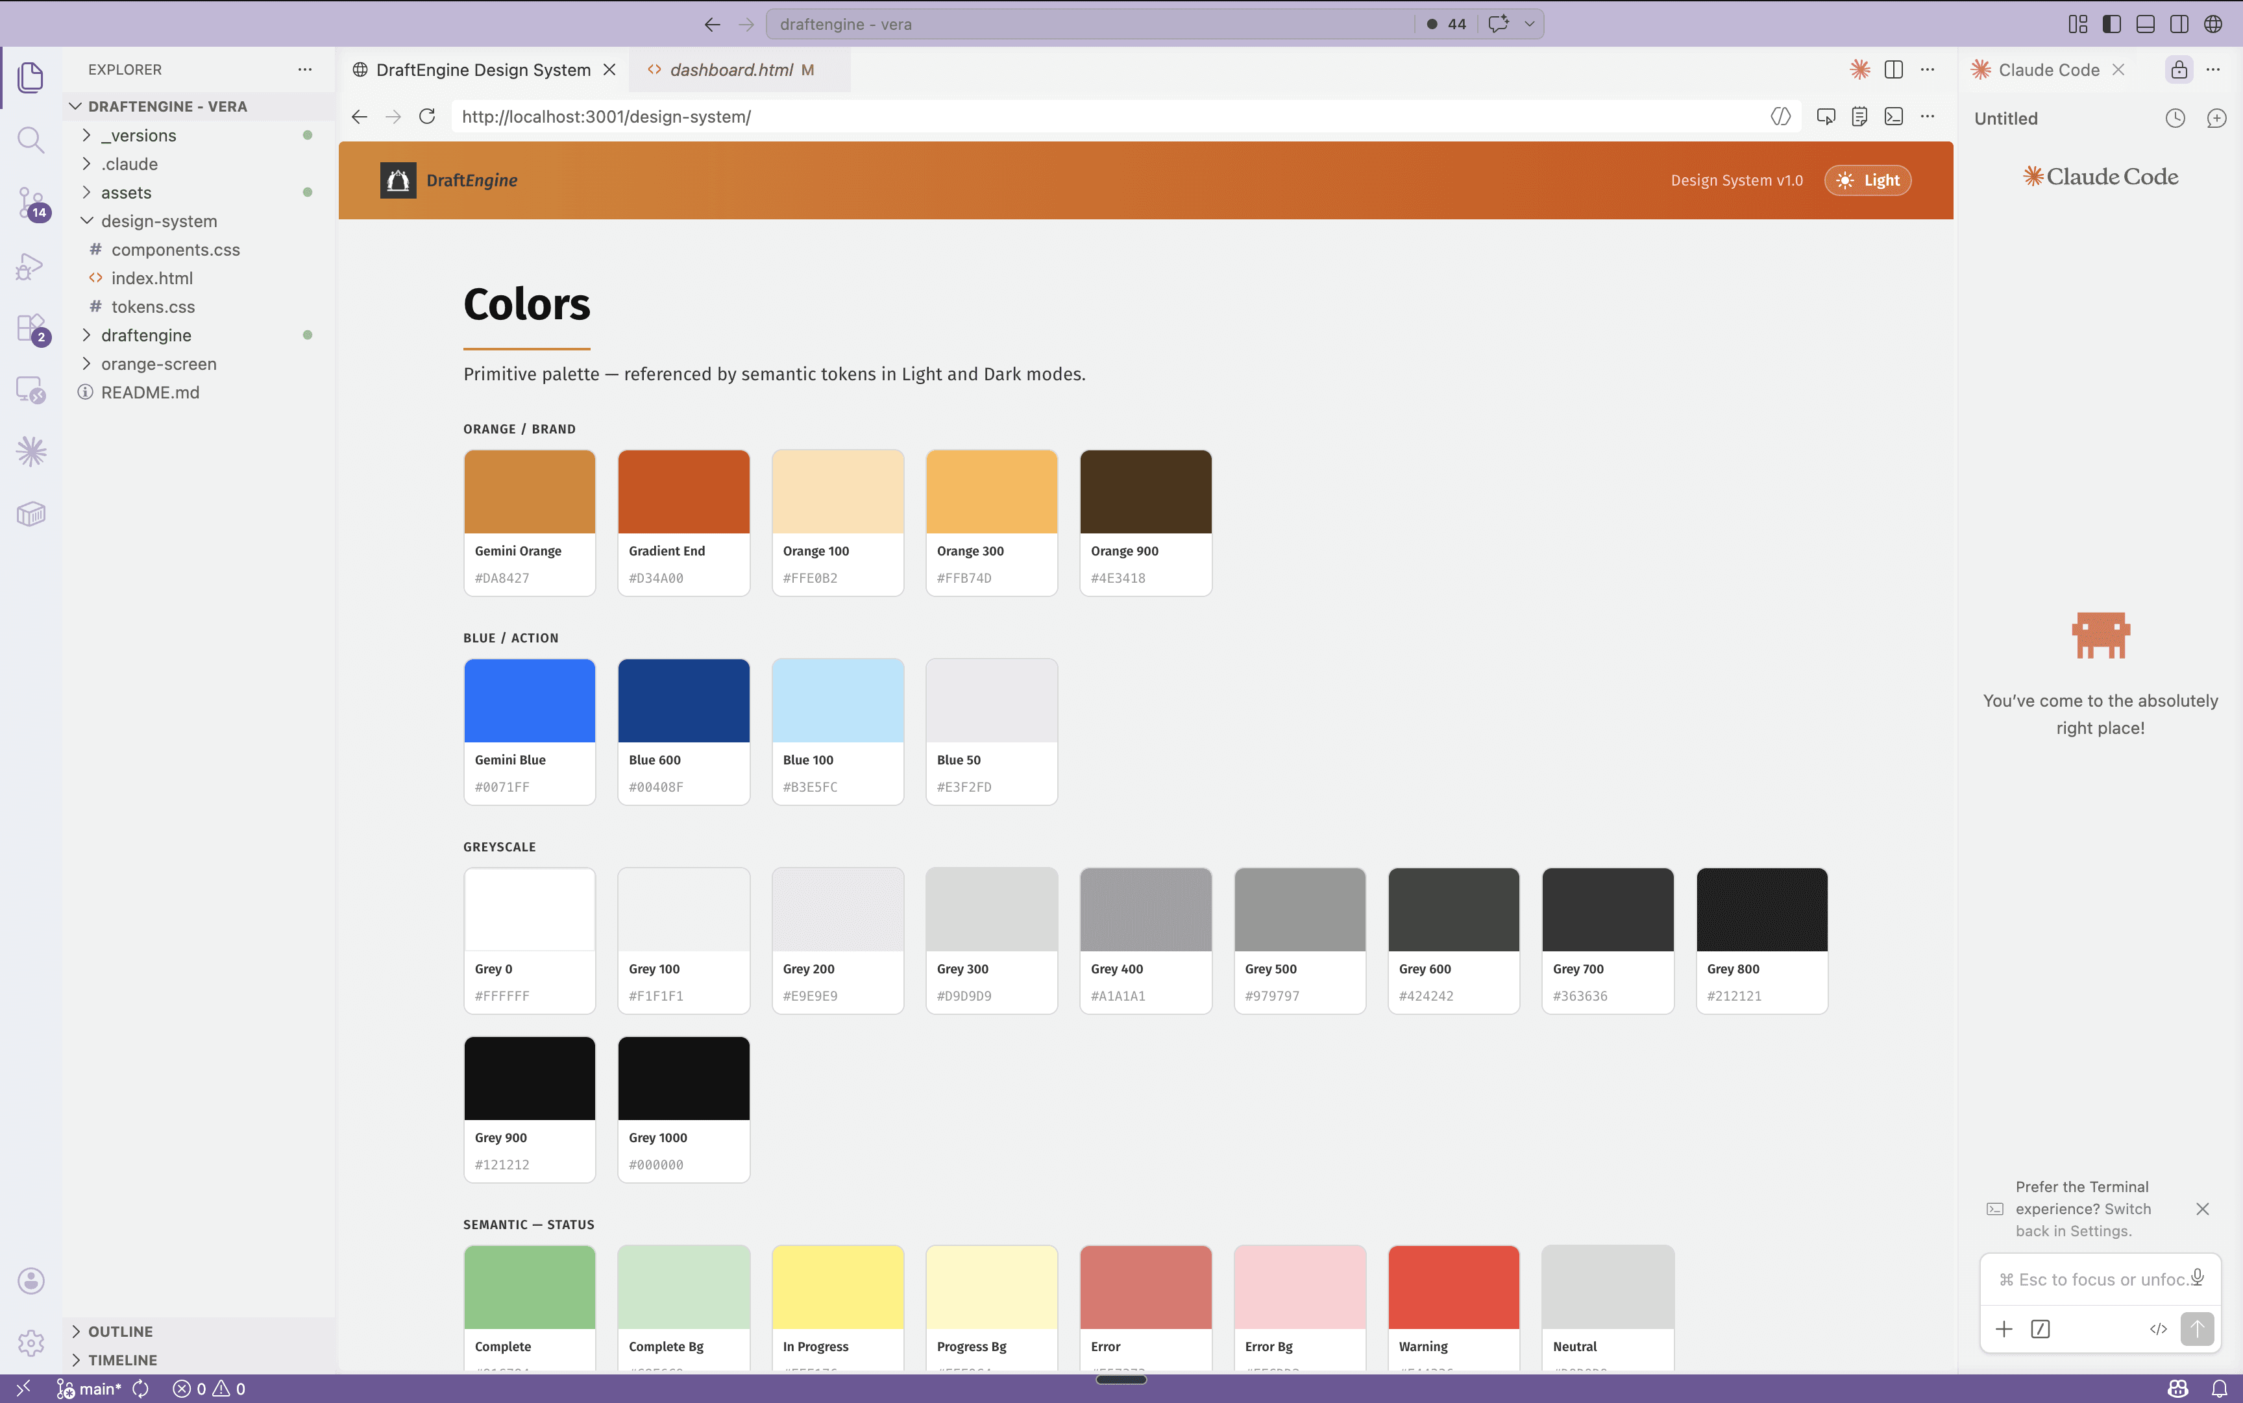The image size is (2243, 1403).
Task: Toggle the primary side bar layout icon
Action: coord(2111,24)
